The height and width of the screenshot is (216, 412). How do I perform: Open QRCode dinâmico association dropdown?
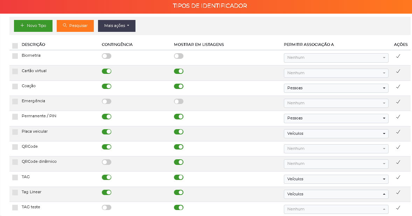coord(336,164)
